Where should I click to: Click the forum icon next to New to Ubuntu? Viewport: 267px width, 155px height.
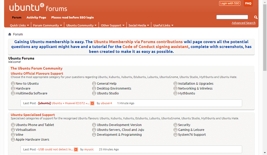[x=13, y=83]
